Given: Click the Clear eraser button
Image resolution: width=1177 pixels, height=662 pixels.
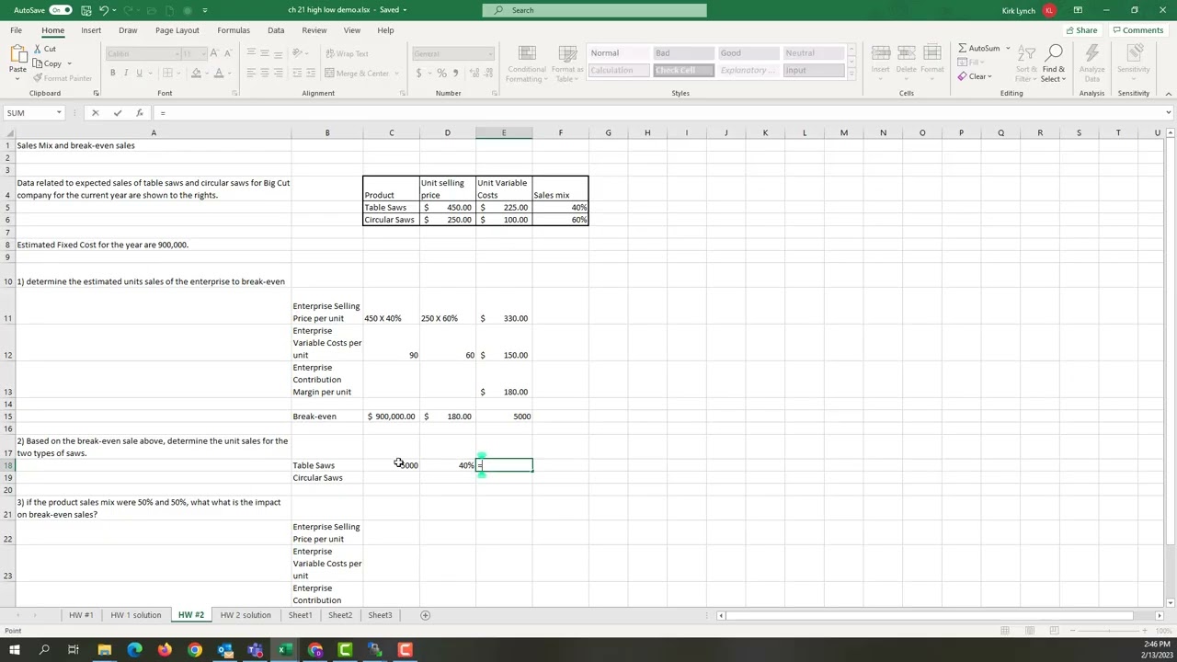Looking at the screenshot, I should pyautogui.click(x=973, y=77).
